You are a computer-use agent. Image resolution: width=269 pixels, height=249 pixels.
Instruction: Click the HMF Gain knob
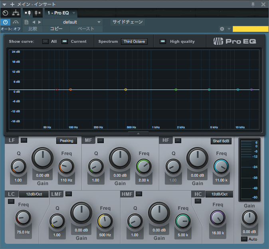point(159,213)
